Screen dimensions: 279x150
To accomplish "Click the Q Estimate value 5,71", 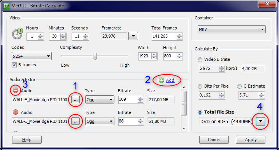I will (249, 95).
